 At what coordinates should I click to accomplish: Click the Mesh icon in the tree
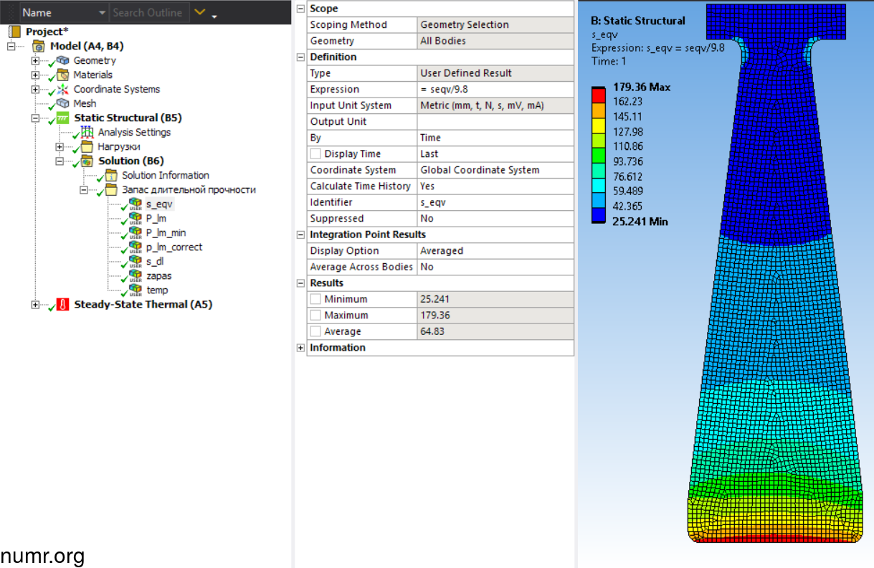tap(63, 104)
